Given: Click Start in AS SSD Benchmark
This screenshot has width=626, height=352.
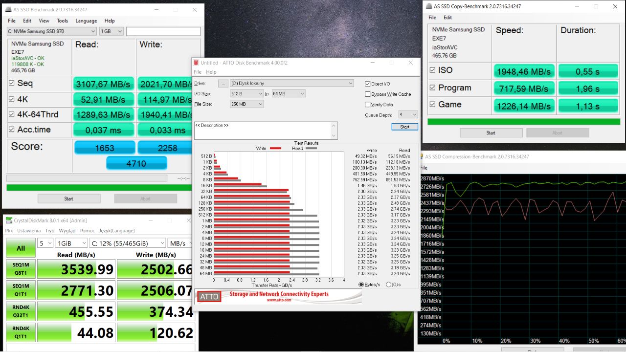Looking at the screenshot, I should point(69,198).
